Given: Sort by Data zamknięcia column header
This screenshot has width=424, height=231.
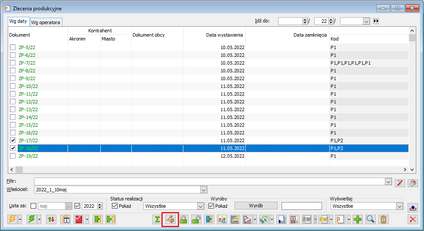Looking at the screenshot, I should [288, 35].
